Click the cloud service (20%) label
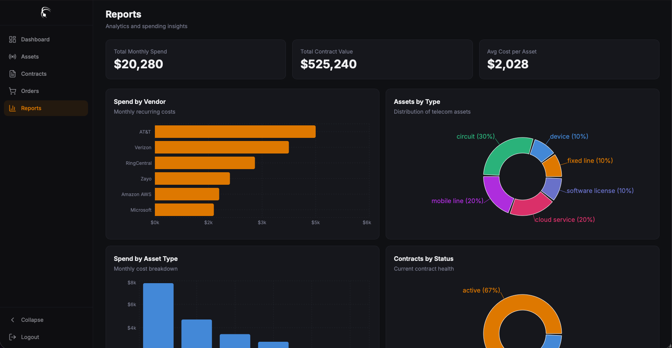672x348 pixels. (x=565, y=220)
